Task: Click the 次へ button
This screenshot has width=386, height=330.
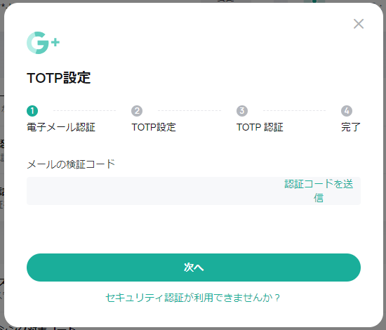Action: tap(194, 268)
